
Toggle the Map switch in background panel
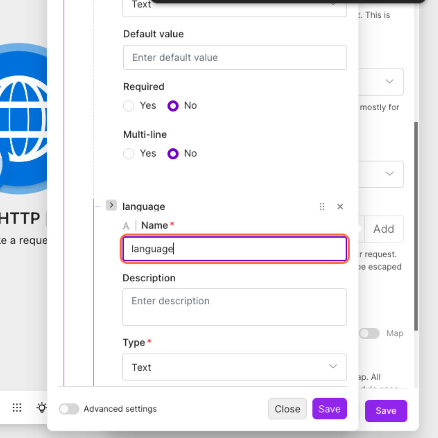(369, 333)
